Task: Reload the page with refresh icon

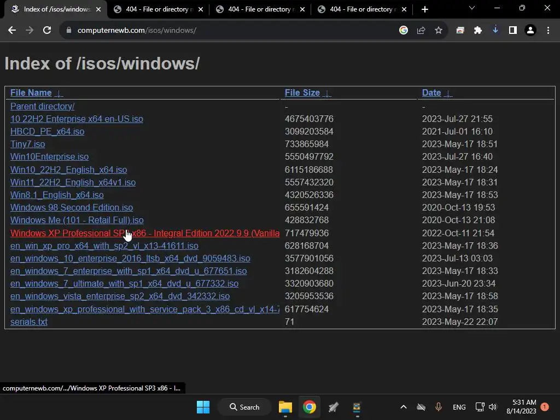Action: point(47,31)
